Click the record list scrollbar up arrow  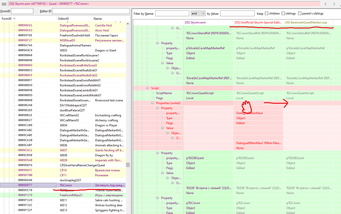pyautogui.click(x=128, y=24)
